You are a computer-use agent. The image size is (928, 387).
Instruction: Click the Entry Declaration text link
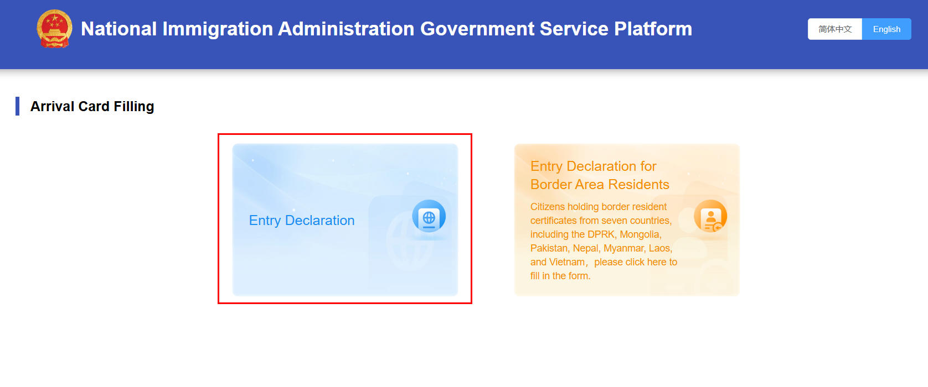[x=302, y=221]
